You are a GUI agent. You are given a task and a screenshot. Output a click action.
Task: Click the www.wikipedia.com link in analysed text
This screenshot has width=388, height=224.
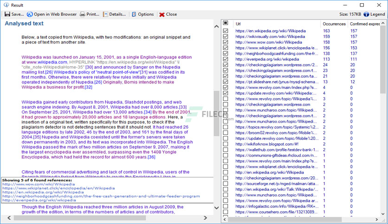(47, 62)
